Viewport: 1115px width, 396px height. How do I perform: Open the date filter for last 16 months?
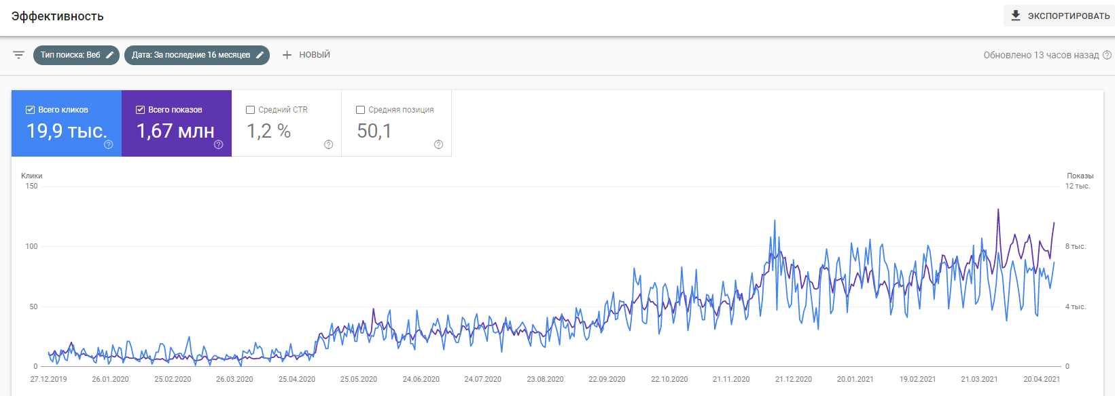coord(190,55)
